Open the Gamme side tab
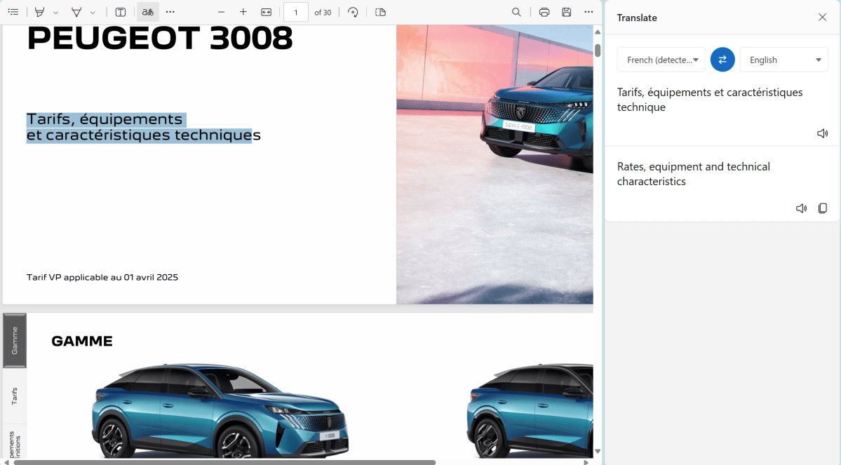841x465 pixels. click(x=15, y=341)
